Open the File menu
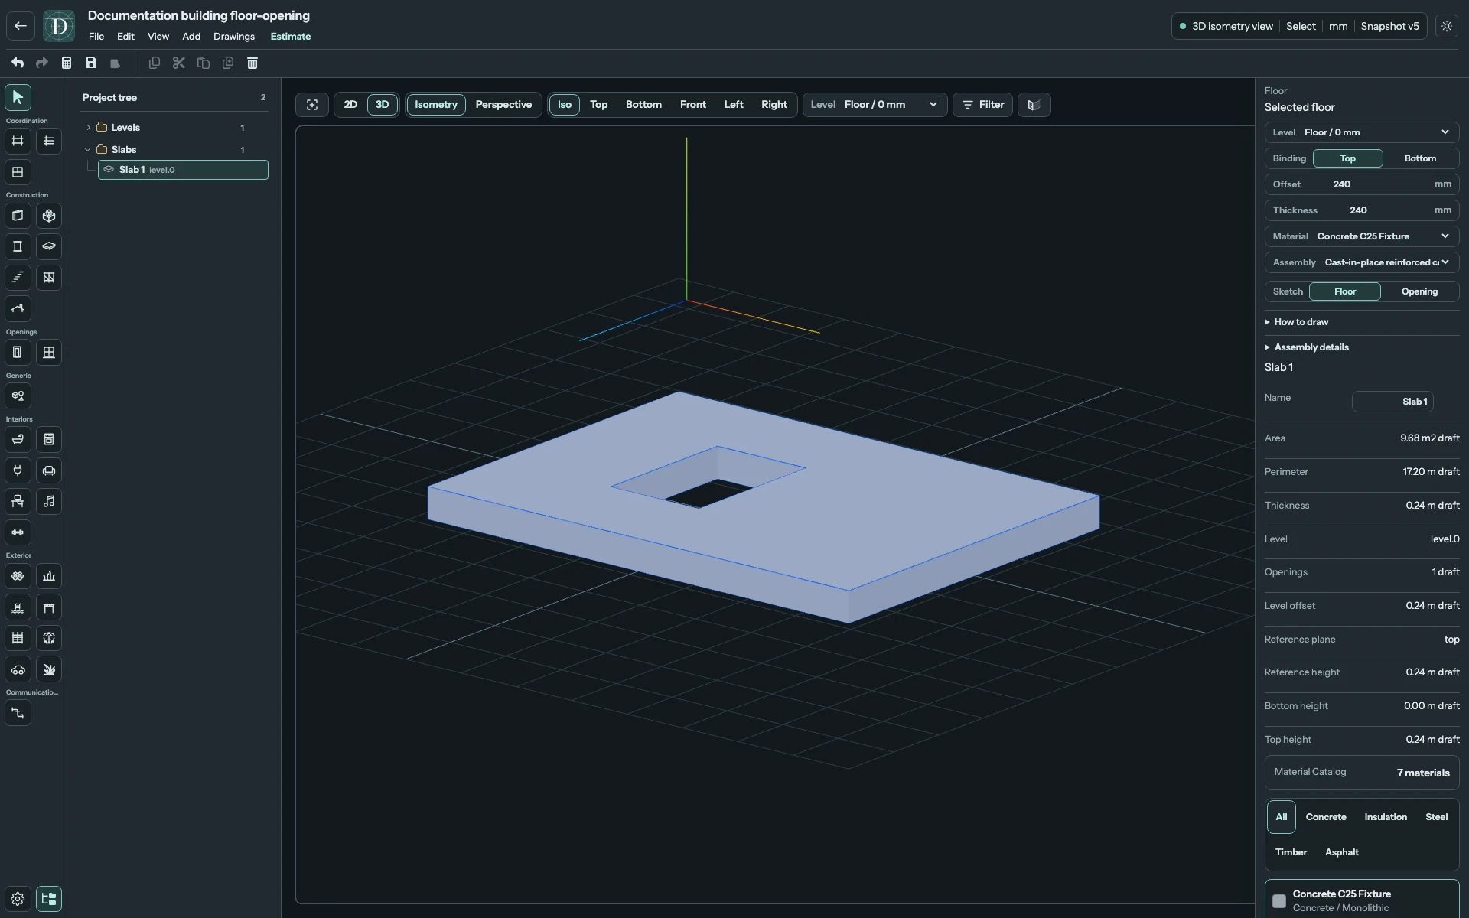The width and height of the screenshot is (1469, 918). point(96,37)
